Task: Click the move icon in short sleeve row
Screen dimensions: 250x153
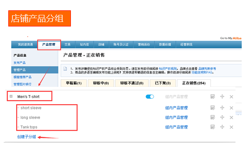Action: click(x=222, y=108)
